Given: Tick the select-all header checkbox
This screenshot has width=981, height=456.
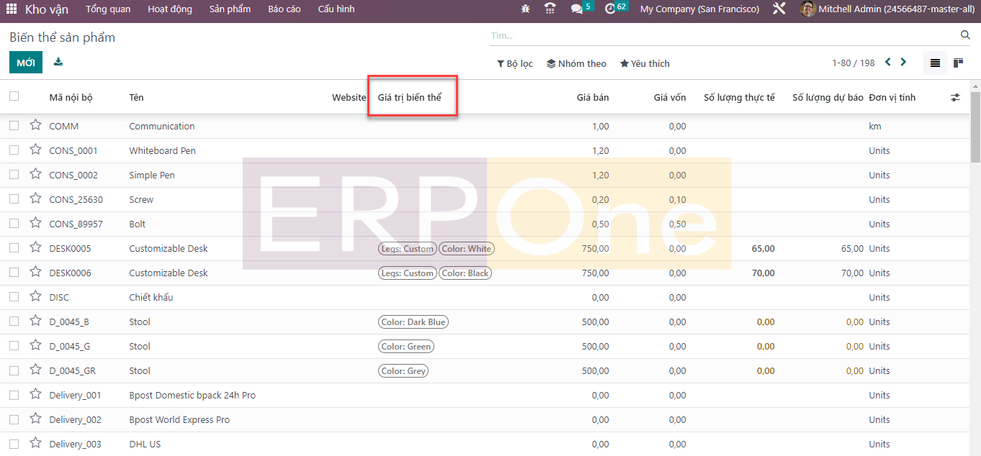Looking at the screenshot, I should point(14,96).
